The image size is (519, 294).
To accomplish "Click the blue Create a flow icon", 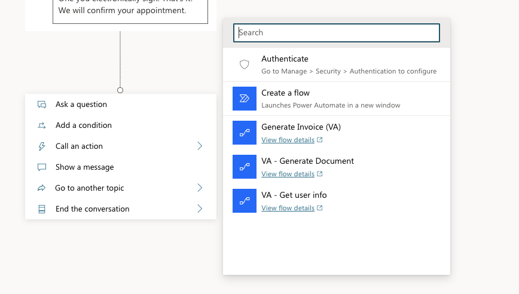I will [x=244, y=99].
